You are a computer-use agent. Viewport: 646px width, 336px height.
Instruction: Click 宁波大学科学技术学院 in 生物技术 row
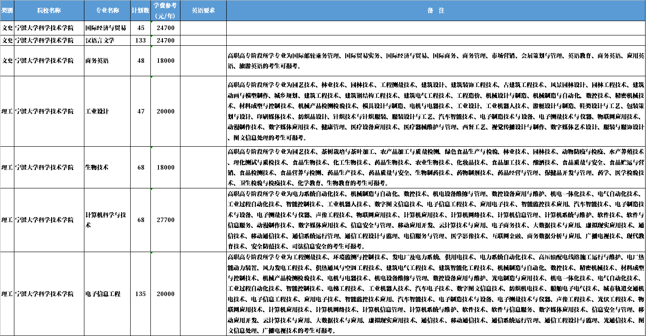[x=49, y=167]
